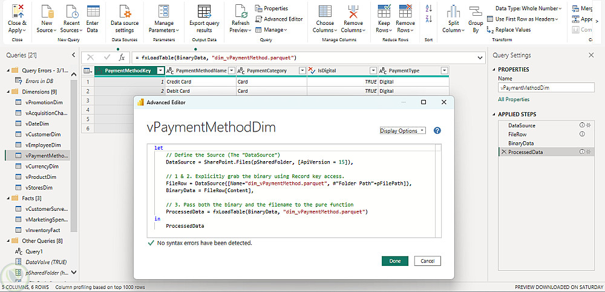Image resolution: width=605 pixels, height=292 pixels.
Task: Select the vCustomerDim query
Action: pos(42,134)
